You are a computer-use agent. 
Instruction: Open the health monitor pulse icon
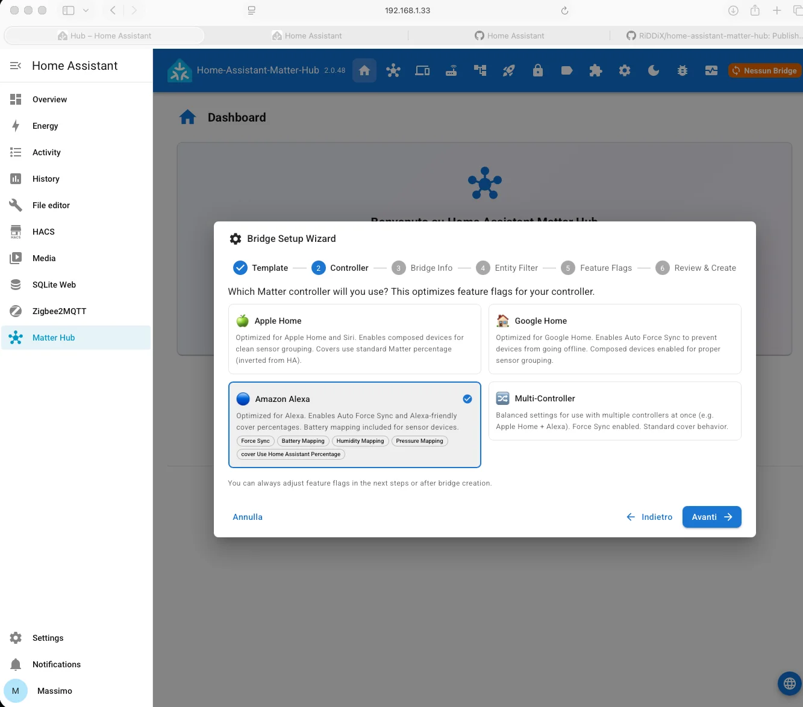pos(711,70)
